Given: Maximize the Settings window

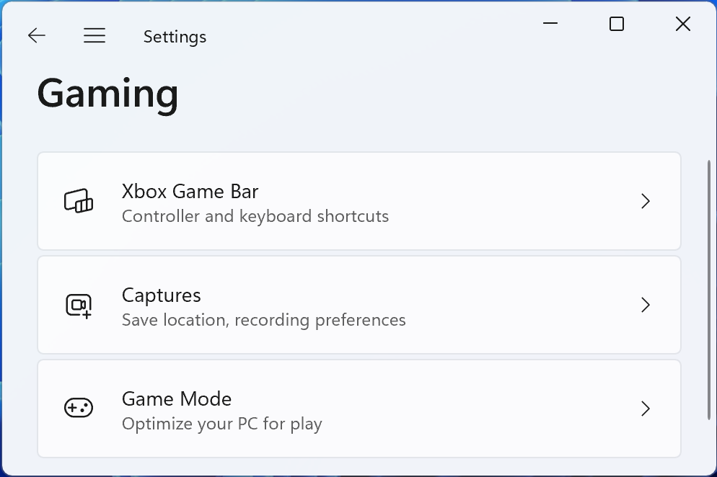Looking at the screenshot, I should pos(617,24).
